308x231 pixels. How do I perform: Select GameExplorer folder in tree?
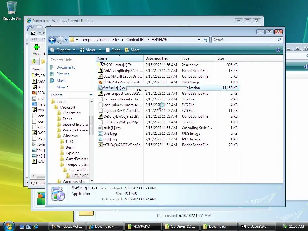(77, 159)
